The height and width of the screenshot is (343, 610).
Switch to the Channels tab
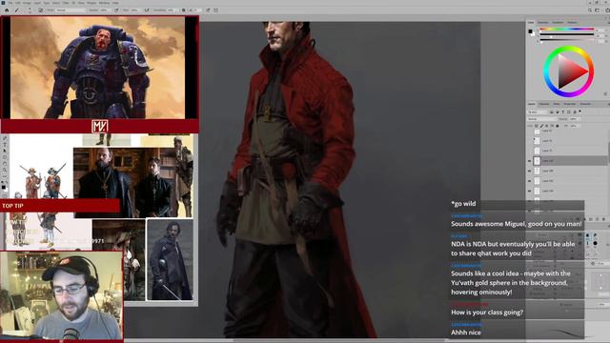pos(544,104)
